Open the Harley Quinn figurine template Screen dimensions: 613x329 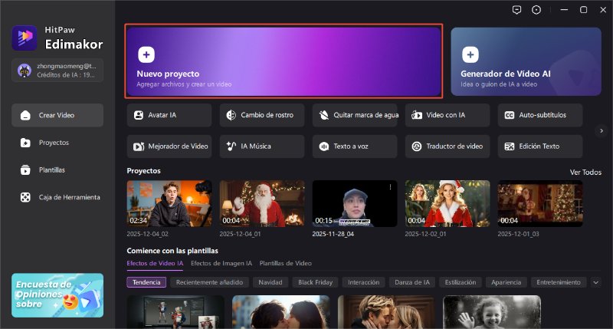point(175,312)
